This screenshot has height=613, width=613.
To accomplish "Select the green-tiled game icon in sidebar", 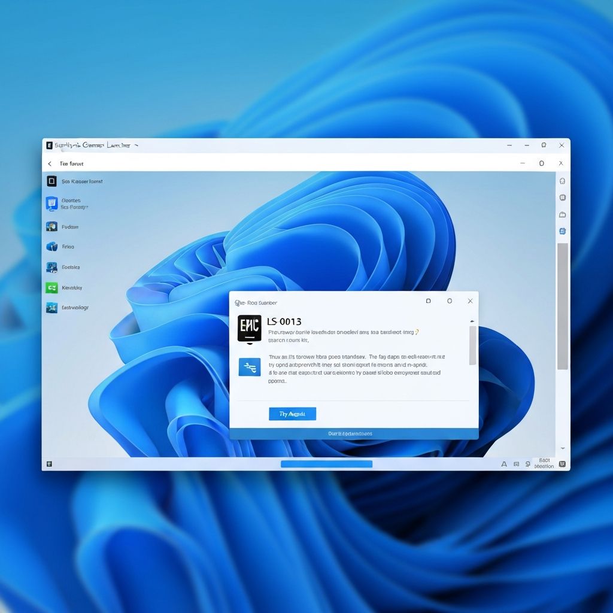I will (51, 288).
